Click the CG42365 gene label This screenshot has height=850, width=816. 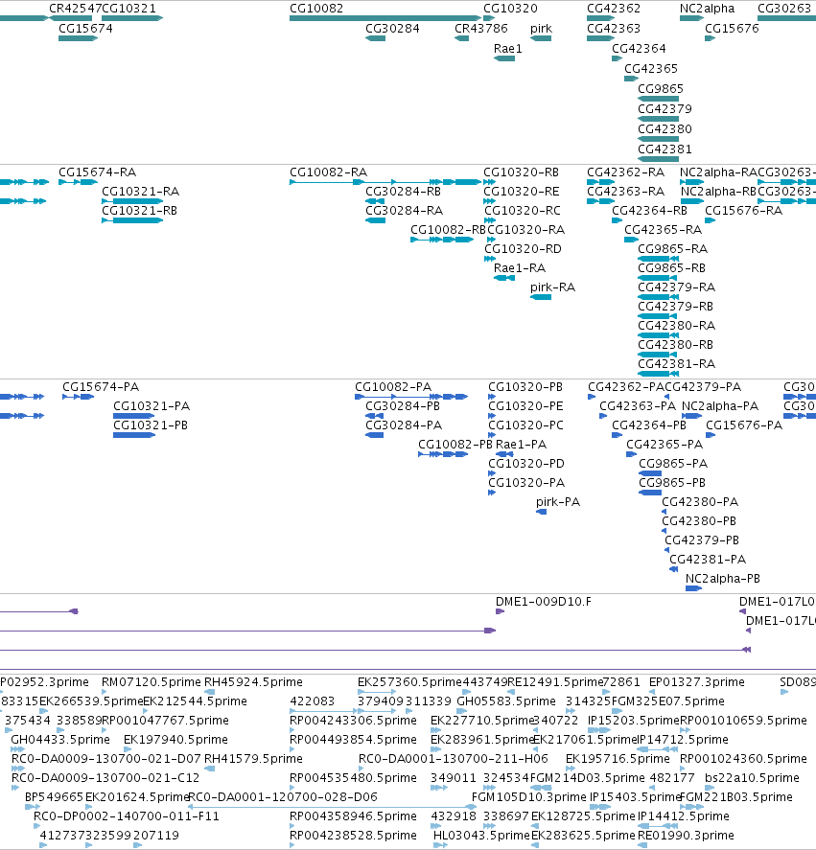coord(651,69)
